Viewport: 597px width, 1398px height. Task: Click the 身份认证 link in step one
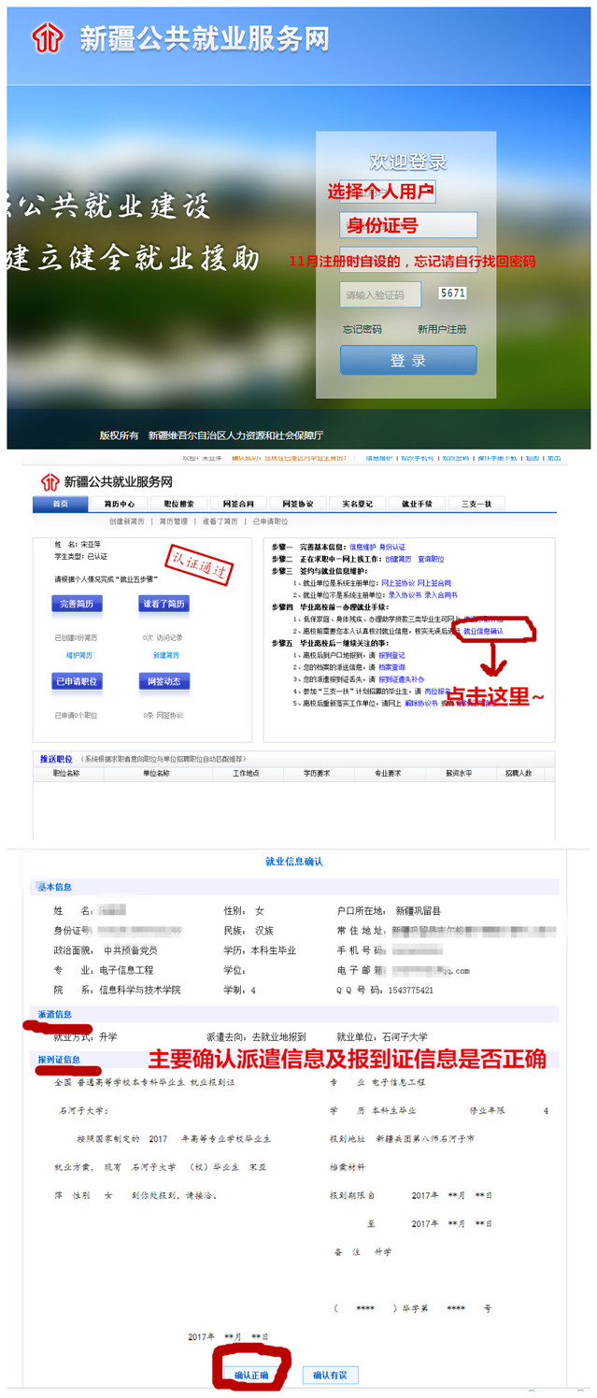tap(393, 547)
